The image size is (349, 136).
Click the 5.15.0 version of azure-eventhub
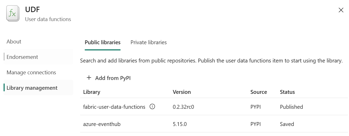click(180, 124)
